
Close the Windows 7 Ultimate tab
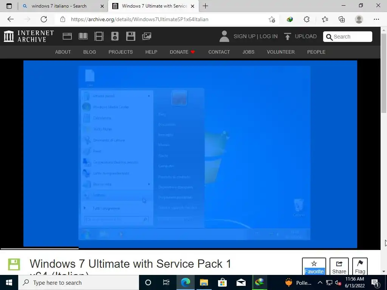click(193, 6)
